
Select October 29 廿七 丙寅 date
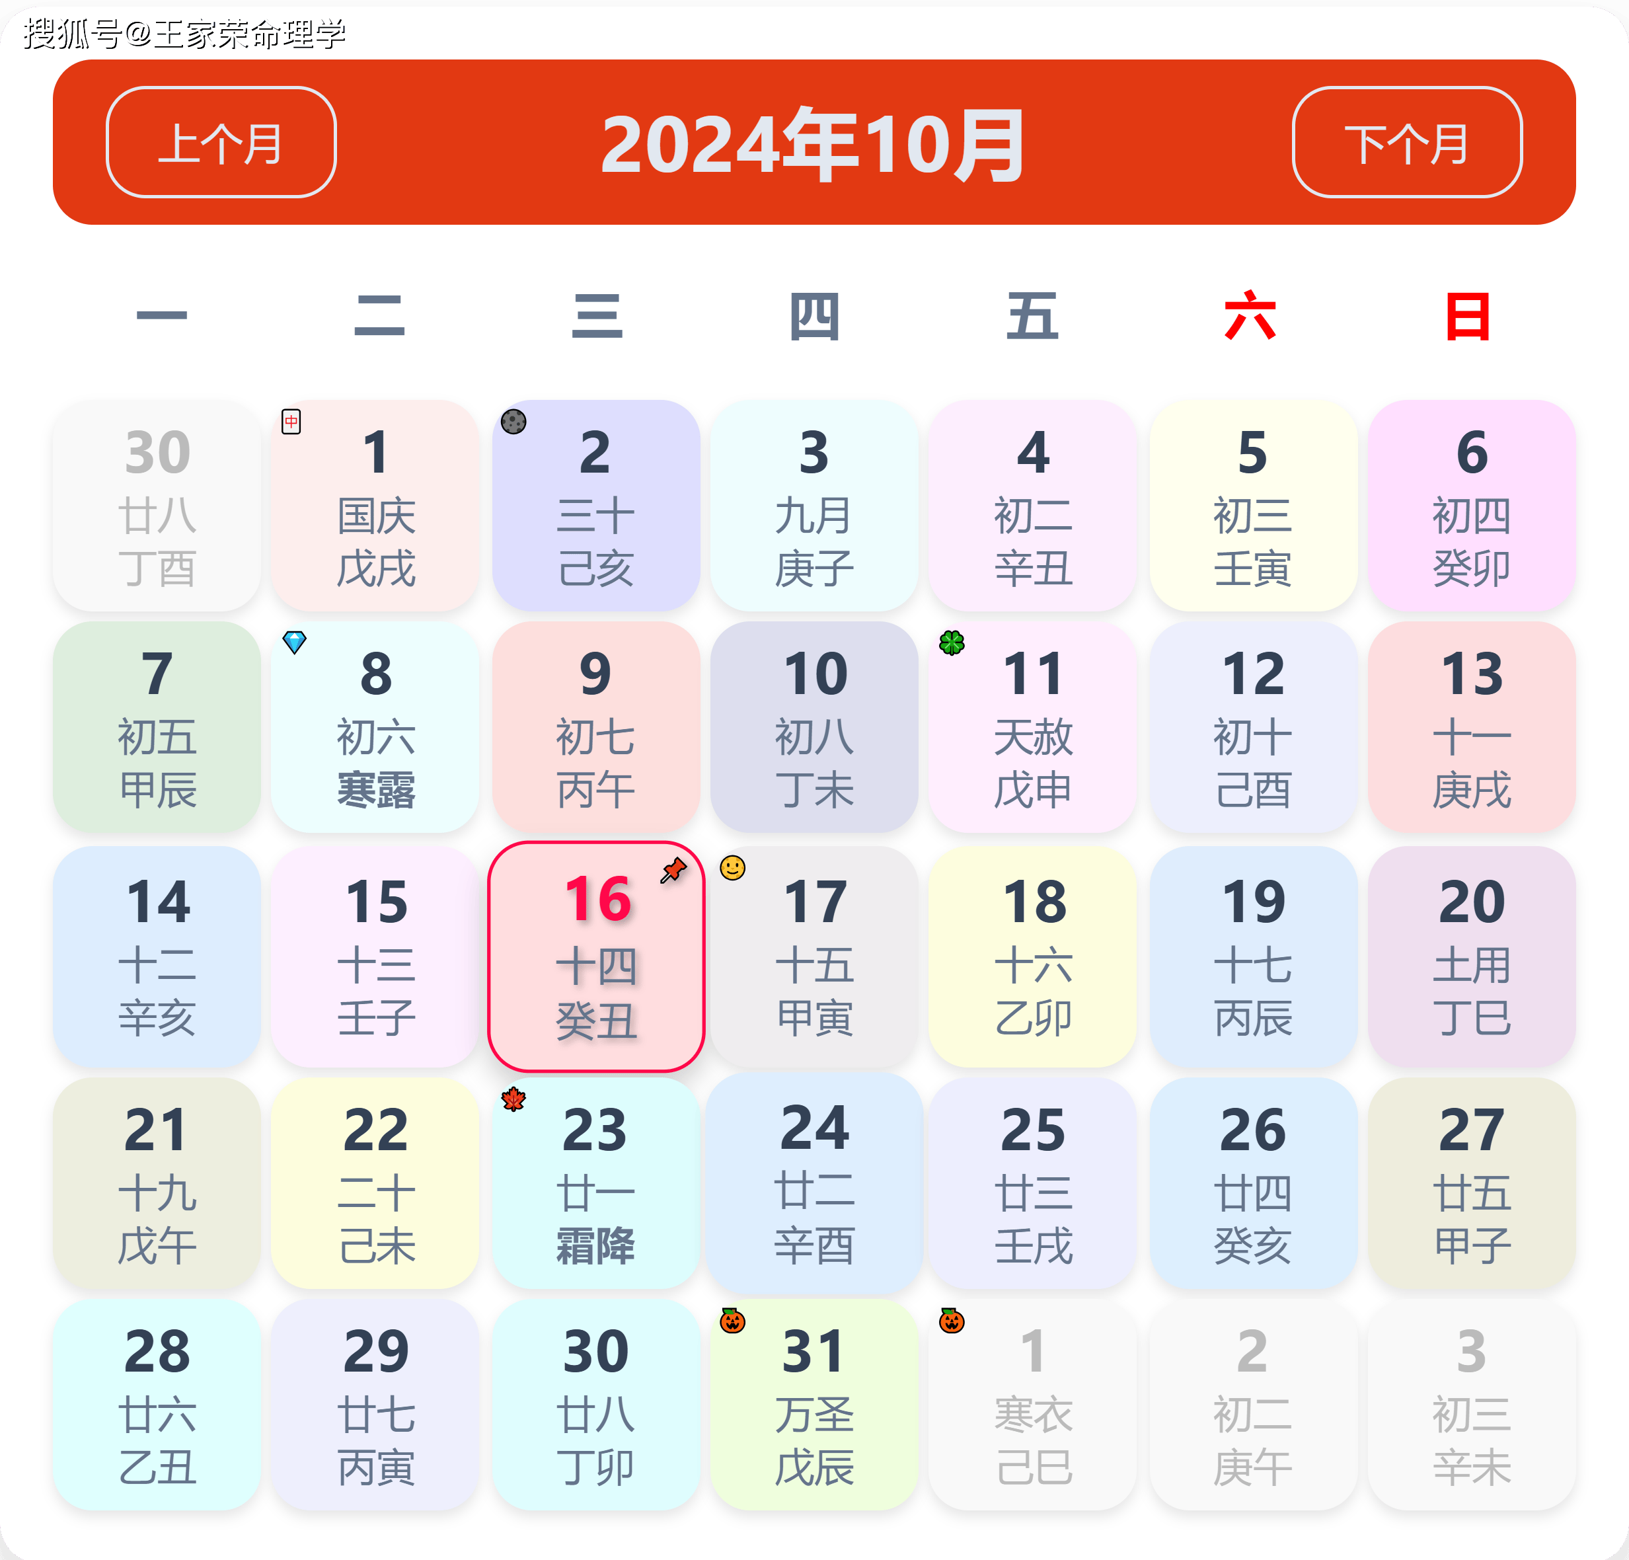[x=375, y=1405]
